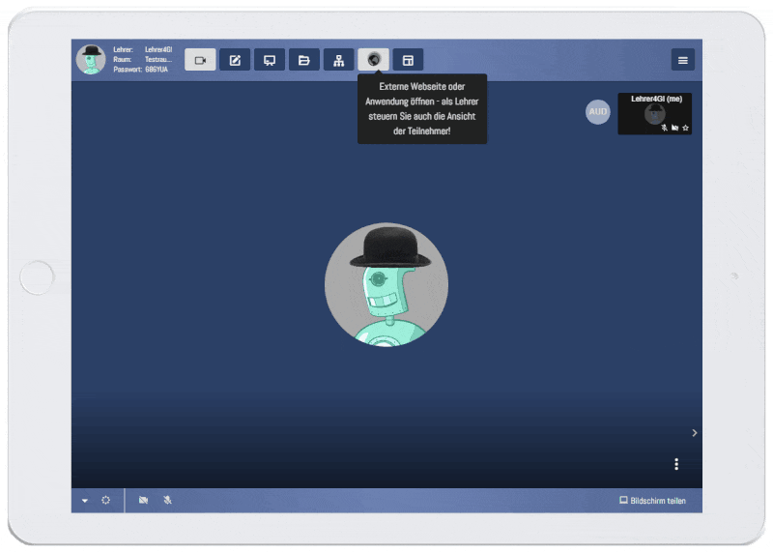Click the Passwort value 686YUA
The height and width of the screenshot is (552, 773).
(x=157, y=70)
